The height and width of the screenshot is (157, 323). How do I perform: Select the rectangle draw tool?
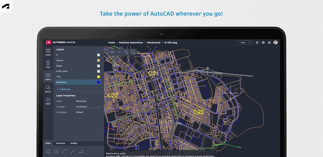coord(48,151)
